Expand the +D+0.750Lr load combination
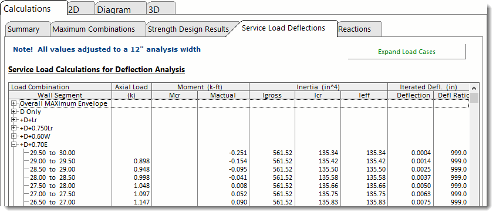This screenshot has height=215, width=496. coord(14,128)
